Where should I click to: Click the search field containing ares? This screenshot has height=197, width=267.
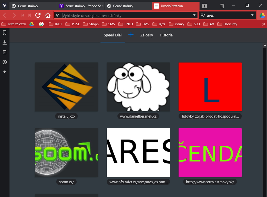(x=228, y=15)
